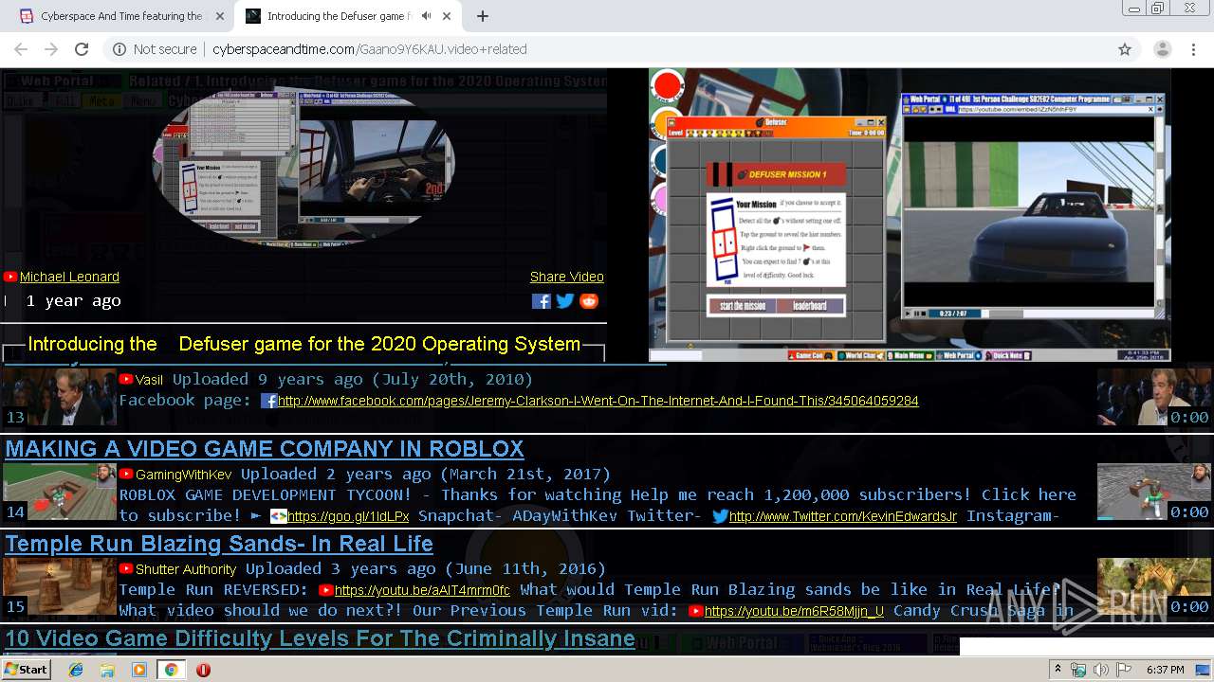1214x682 pixels.
Task: Open Twitter KevinEdwardsJr link
Action: tap(843, 516)
